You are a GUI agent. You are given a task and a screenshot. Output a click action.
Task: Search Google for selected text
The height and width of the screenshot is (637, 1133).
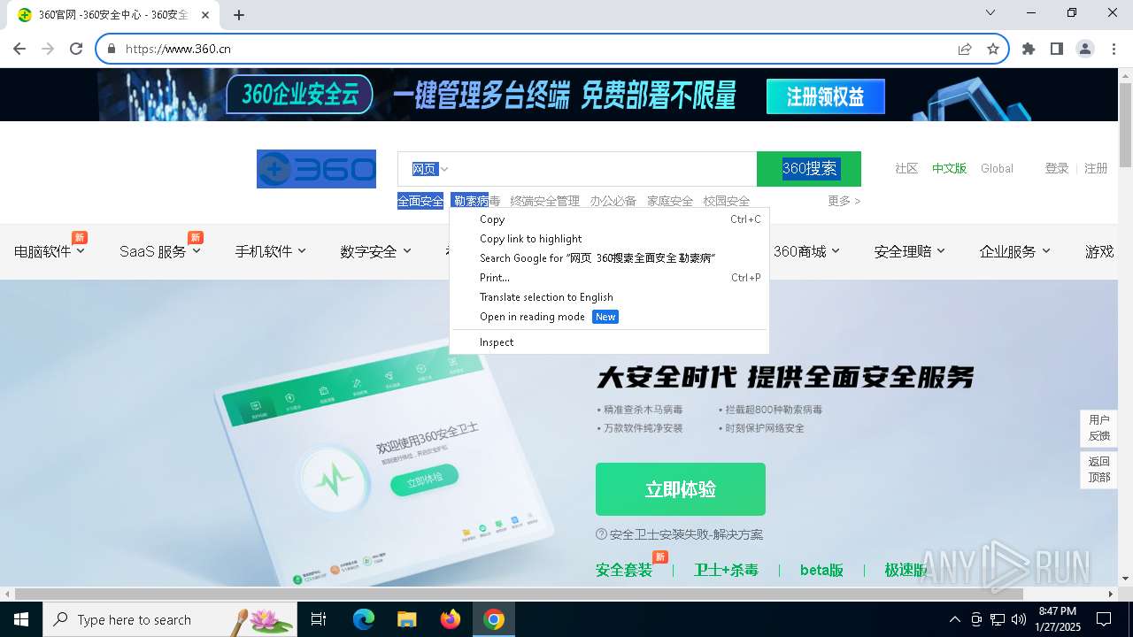click(609, 258)
